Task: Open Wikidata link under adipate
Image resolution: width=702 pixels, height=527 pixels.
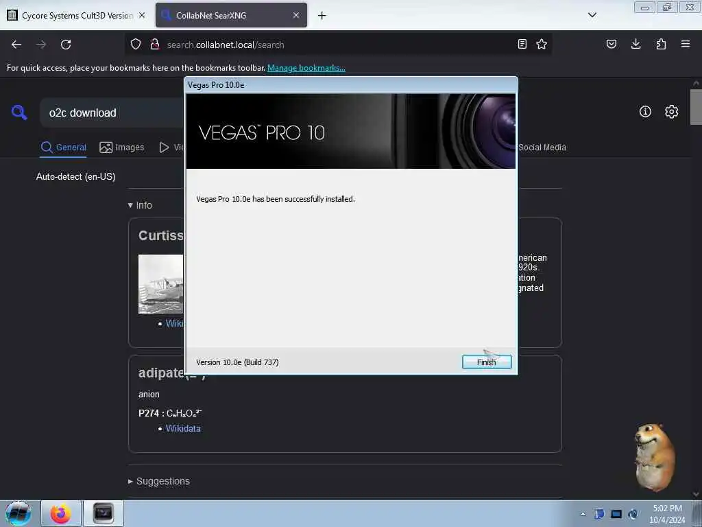Action: pos(183,428)
